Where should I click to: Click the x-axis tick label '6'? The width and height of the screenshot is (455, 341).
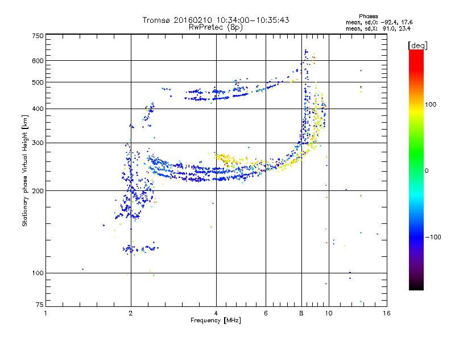(x=266, y=313)
